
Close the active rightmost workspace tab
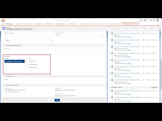pyautogui.click(x=138, y=24)
